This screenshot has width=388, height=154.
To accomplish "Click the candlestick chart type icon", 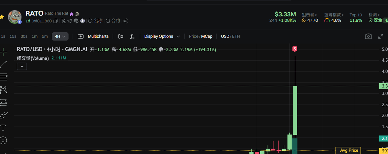I will click(121, 36).
